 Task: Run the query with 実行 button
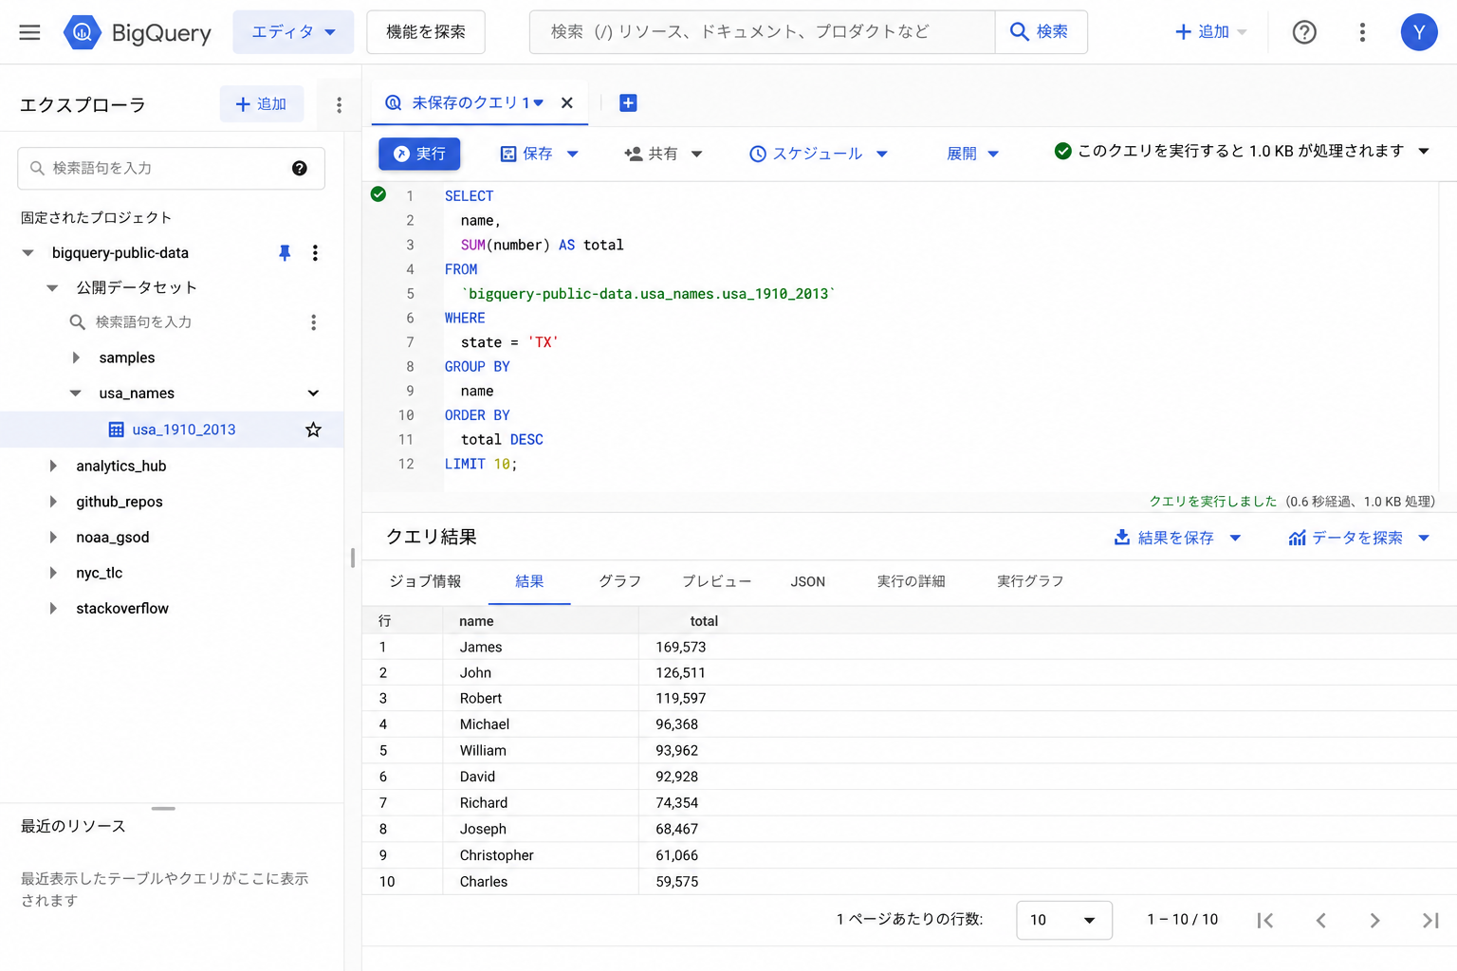pyautogui.click(x=419, y=154)
